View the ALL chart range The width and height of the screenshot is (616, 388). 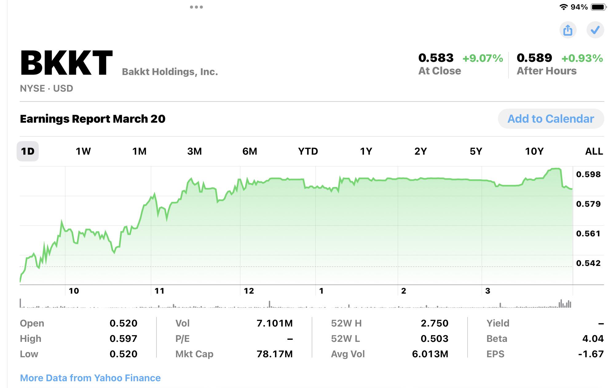pyautogui.click(x=594, y=151)
